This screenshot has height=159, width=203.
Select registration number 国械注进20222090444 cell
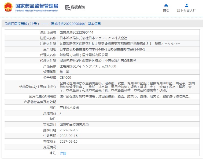(x=76, y=32)
